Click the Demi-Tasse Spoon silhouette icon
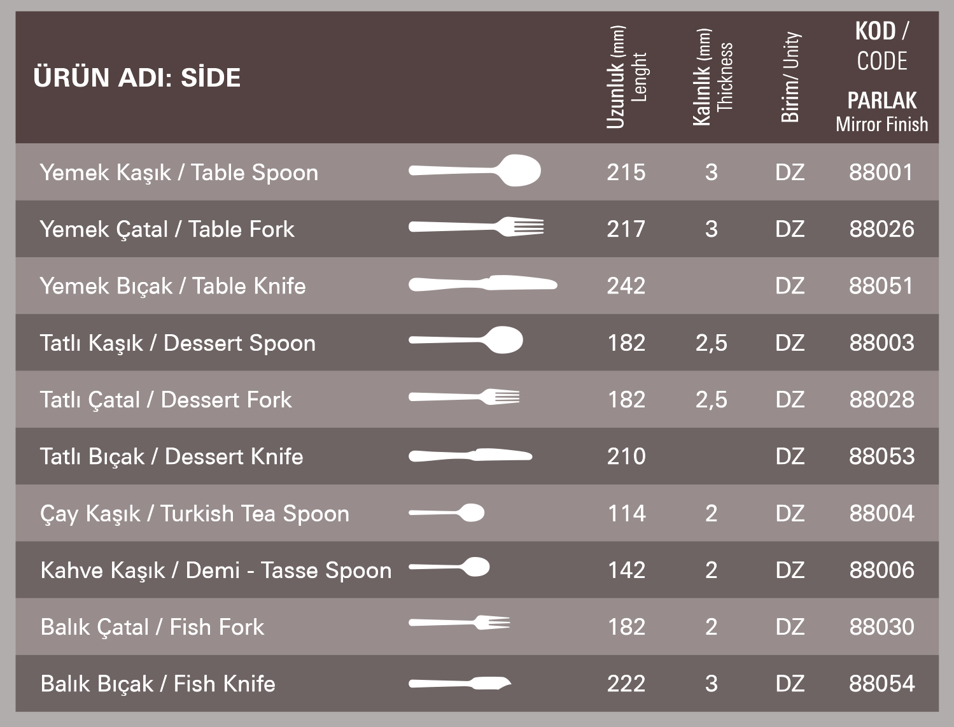The height and width of the screenshot is (727, 954). (x=449, y=567)
